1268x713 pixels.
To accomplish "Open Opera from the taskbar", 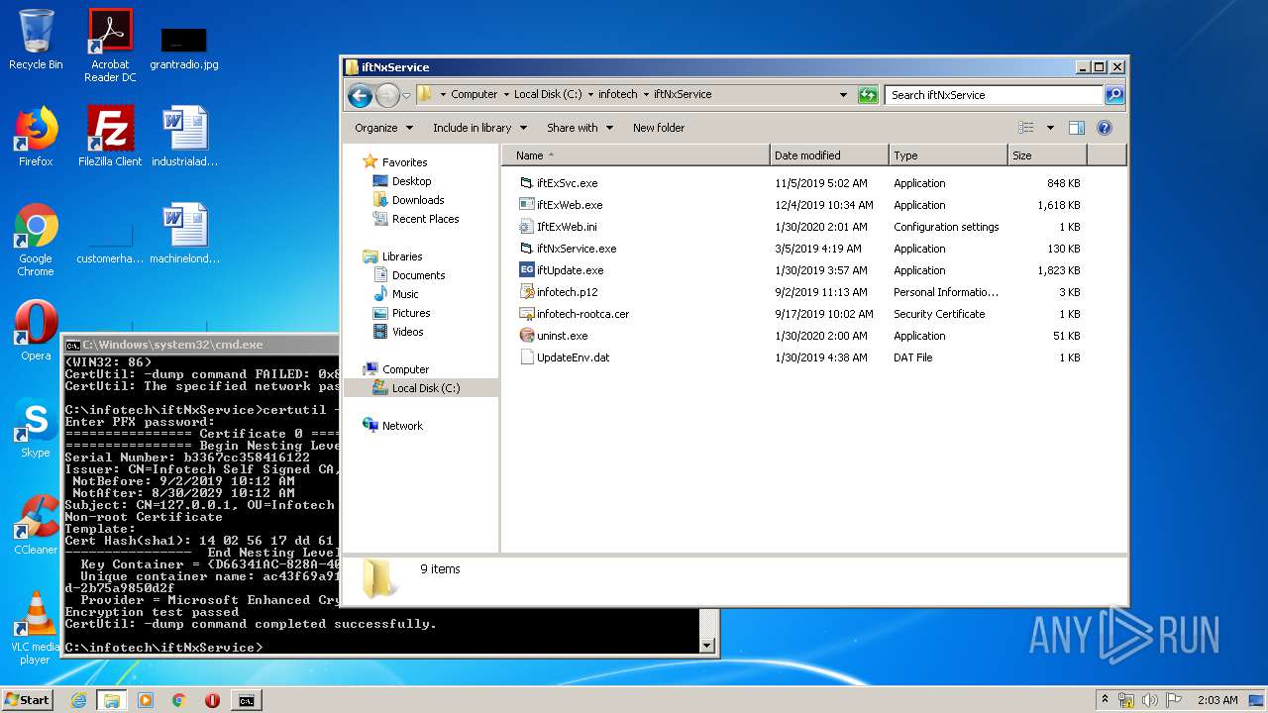I will [212, 700].
